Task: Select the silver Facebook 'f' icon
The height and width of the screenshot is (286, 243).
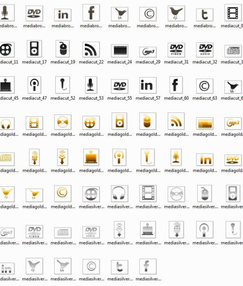Action: 148,266
